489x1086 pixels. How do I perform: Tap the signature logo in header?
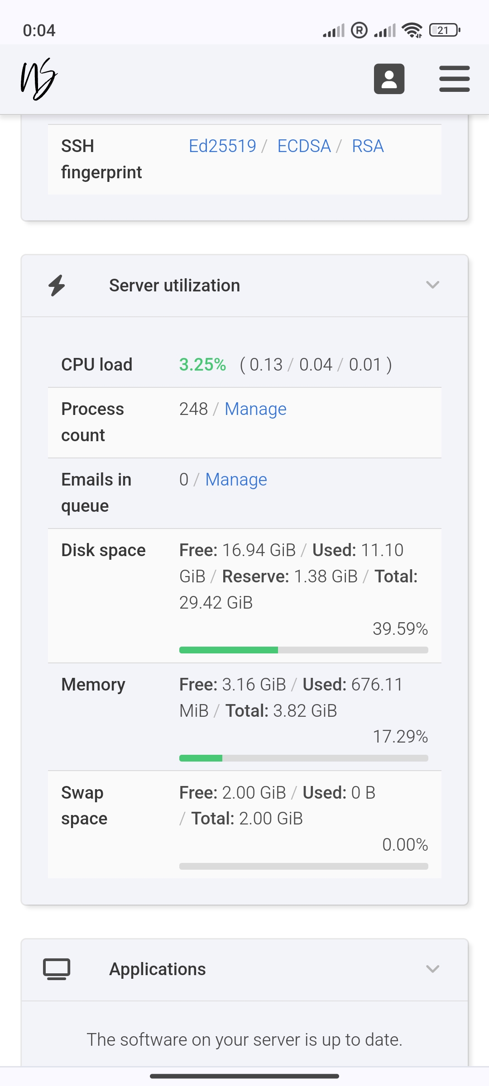(39, 79)
